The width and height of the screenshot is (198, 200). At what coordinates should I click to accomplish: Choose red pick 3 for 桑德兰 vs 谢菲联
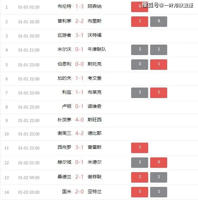point(140,177)
